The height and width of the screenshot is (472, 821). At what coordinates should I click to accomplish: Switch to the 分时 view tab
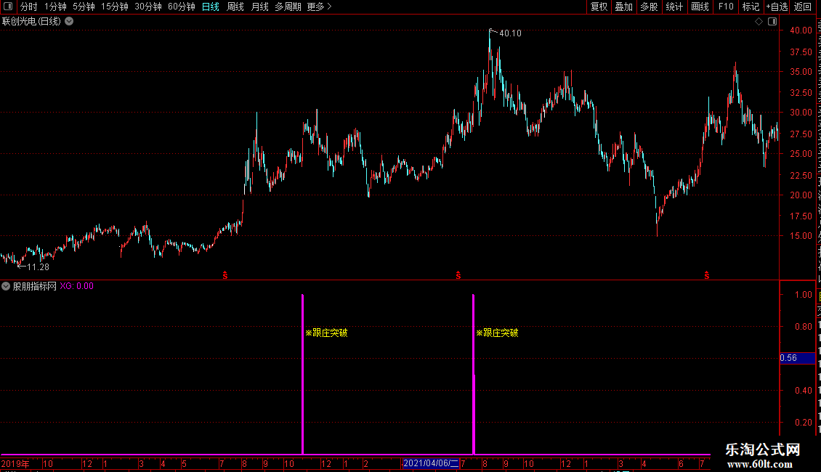tap(29, 7)
